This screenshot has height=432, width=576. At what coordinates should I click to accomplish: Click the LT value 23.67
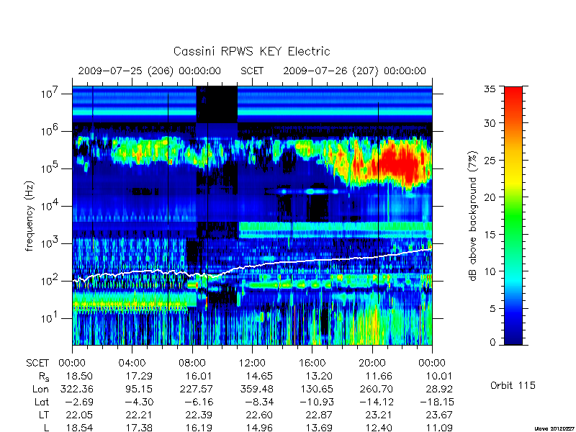pos(438,415)
